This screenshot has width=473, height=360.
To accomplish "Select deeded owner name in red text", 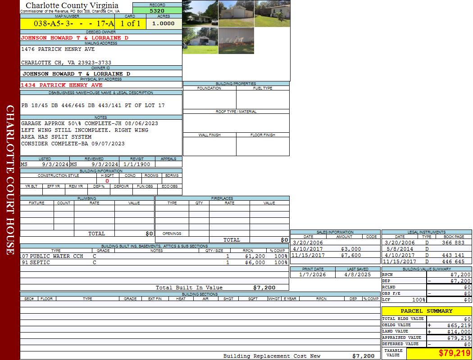I will pos(74,38).
